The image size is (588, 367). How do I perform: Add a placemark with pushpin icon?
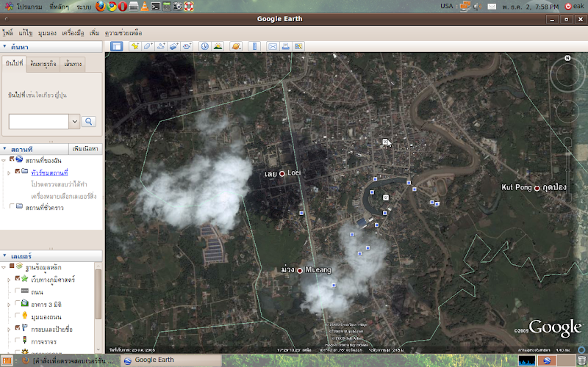click(135, 46)
